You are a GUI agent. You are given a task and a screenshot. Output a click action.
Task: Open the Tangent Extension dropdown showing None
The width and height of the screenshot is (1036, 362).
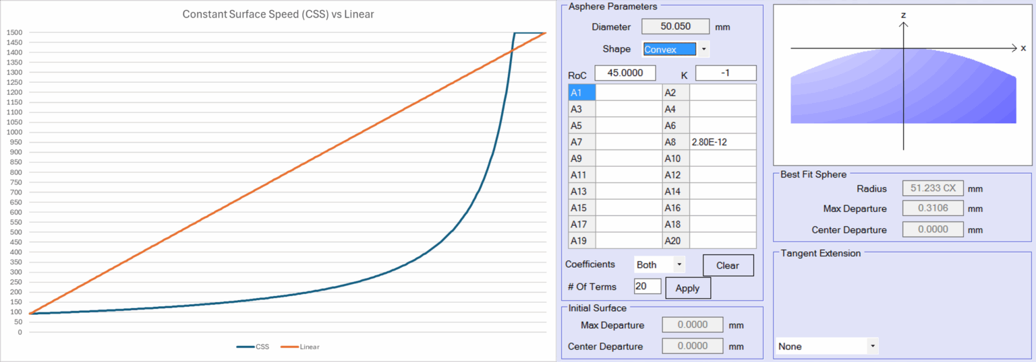pos(827,347)
